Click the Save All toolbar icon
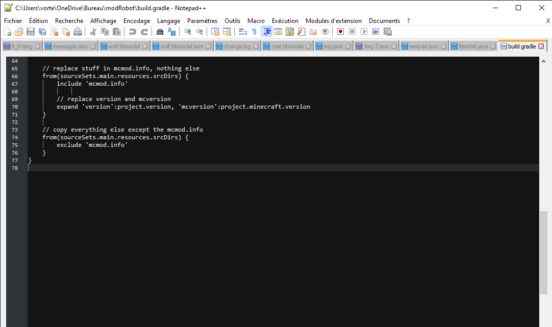The height and width of the screenshot is (327, 552). (x=42, y=32)
